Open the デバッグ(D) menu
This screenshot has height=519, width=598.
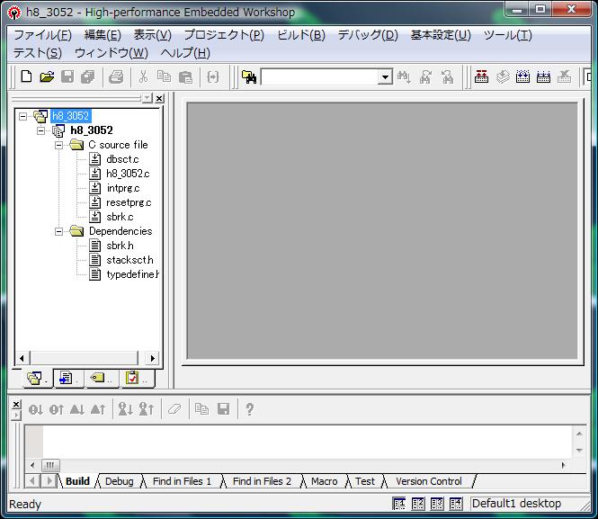(x=367, y=35)
